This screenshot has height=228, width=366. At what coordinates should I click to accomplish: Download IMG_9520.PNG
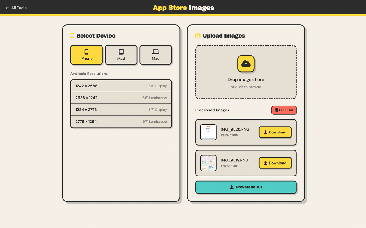(x=275, y=132)
